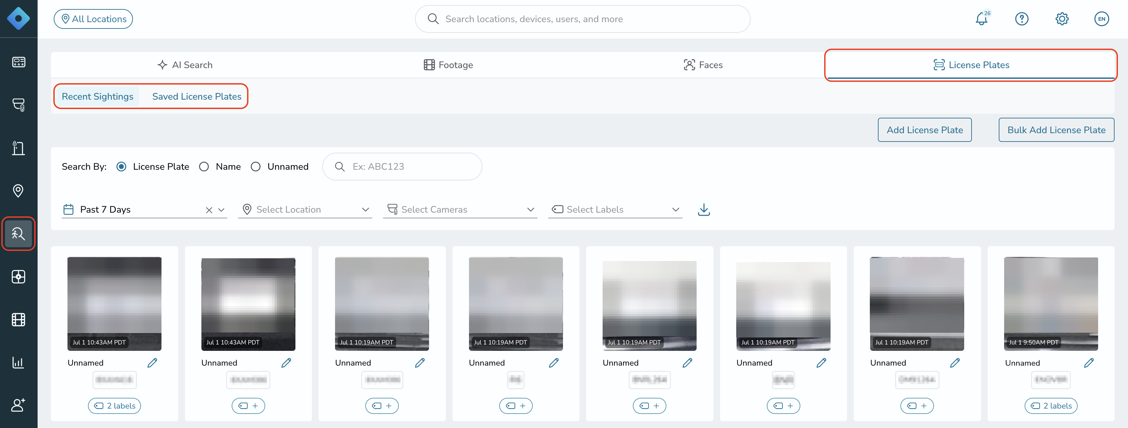The height and width of the screenshot is (428, 1128).
Task: Click the pencil edit icon on first Unnamed card
Action: coord(152,363)
